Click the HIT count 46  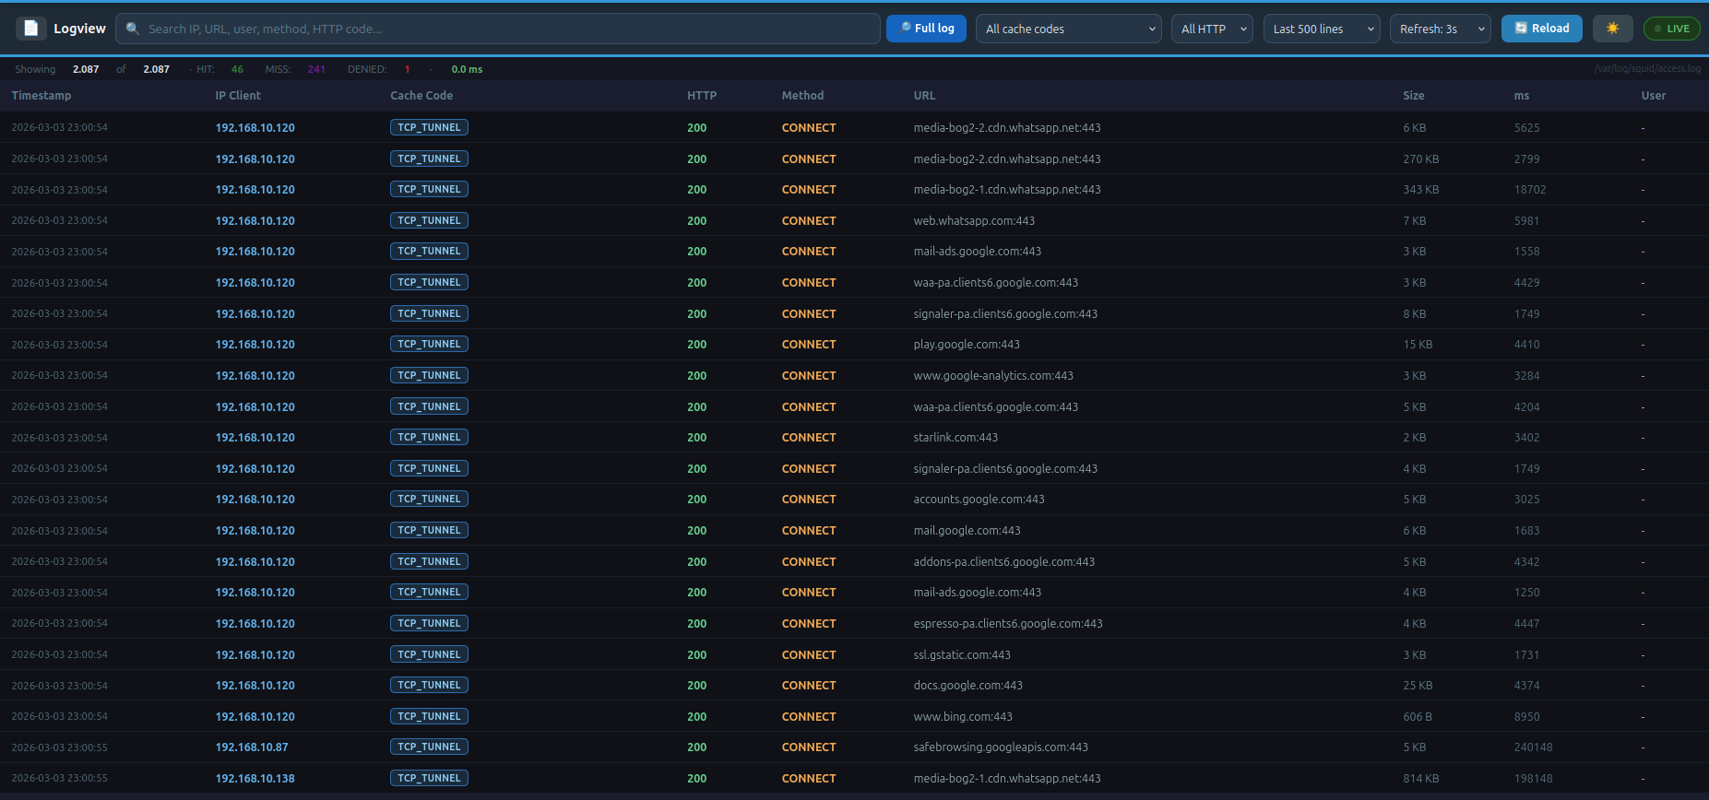[x=237, y=69]
